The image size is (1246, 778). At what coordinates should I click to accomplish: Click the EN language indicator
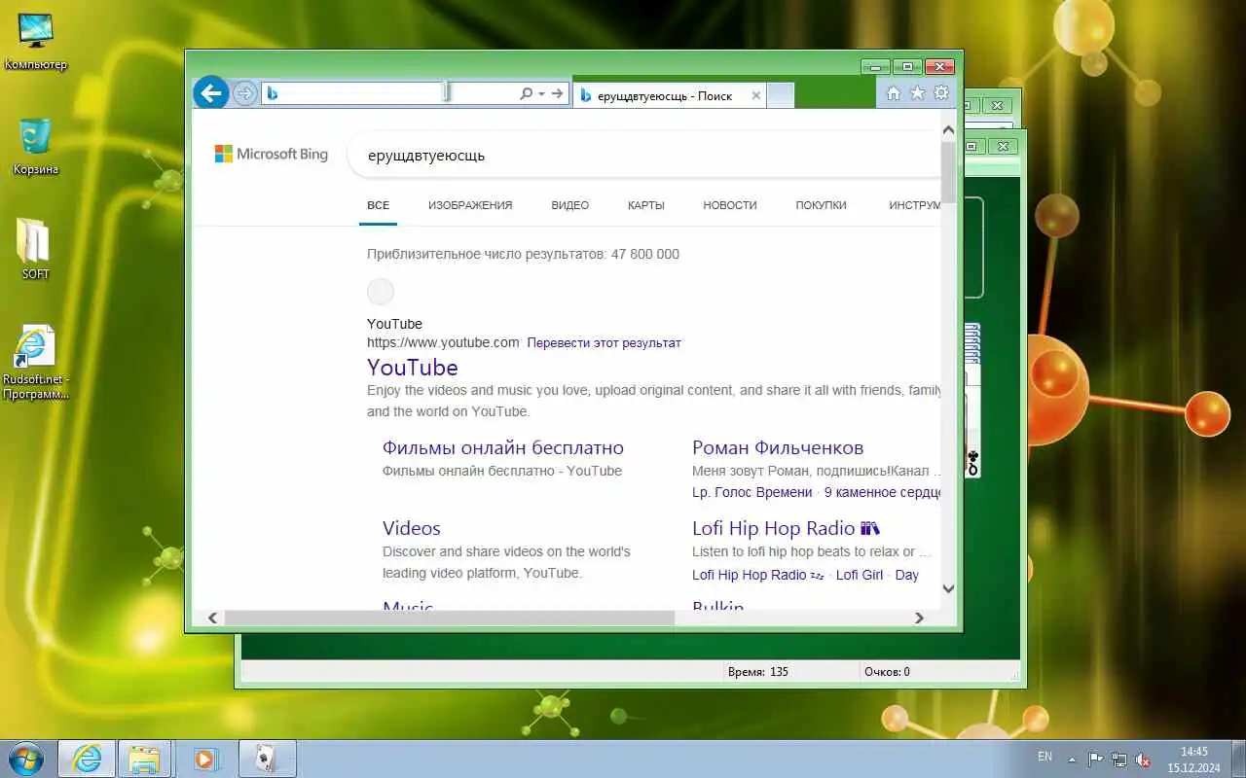click(x=1044, y=757)
